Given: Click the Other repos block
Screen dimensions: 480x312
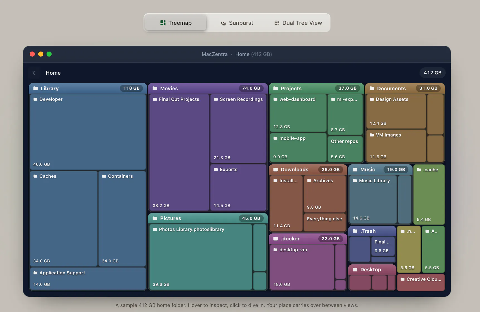Looking at the screenshot, I should [x=345, y=149].
